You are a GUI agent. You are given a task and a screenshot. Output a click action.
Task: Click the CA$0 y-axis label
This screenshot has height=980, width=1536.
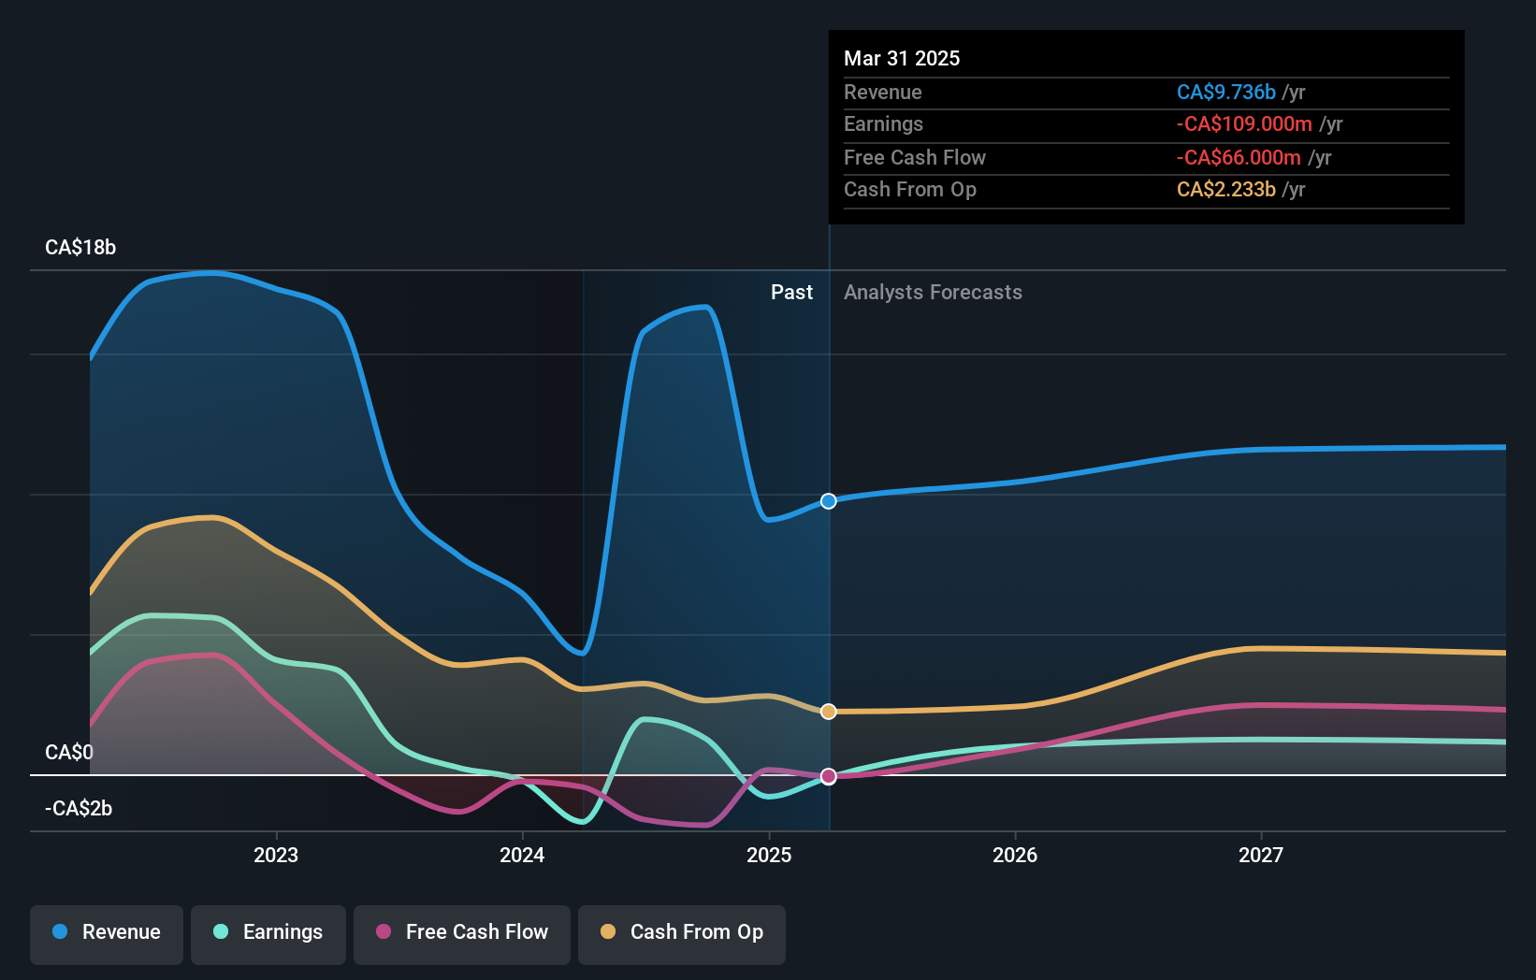[x=69, y=752]
